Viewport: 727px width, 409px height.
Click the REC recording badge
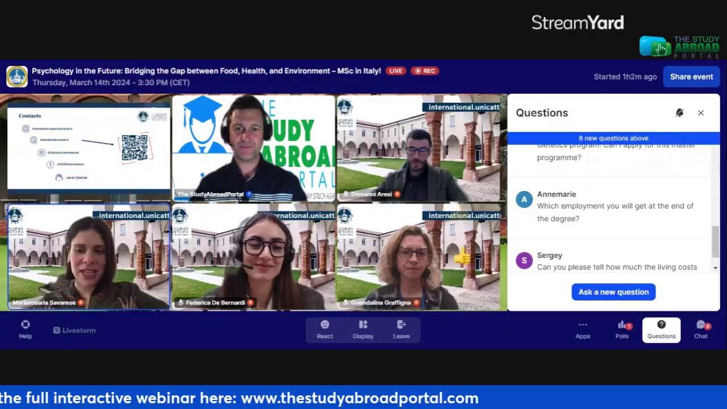coord(425,71)
